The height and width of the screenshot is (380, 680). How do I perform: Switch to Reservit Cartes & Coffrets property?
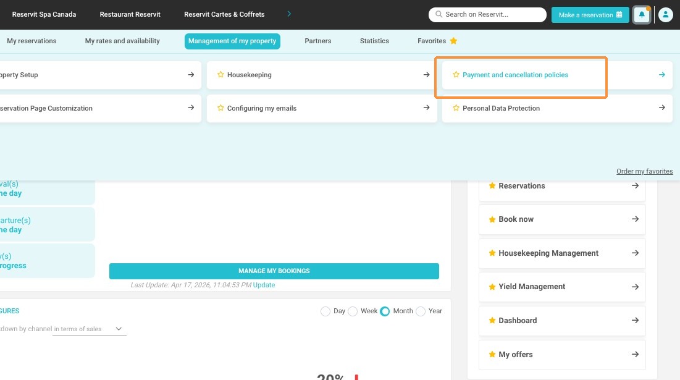tap(224, 14)
